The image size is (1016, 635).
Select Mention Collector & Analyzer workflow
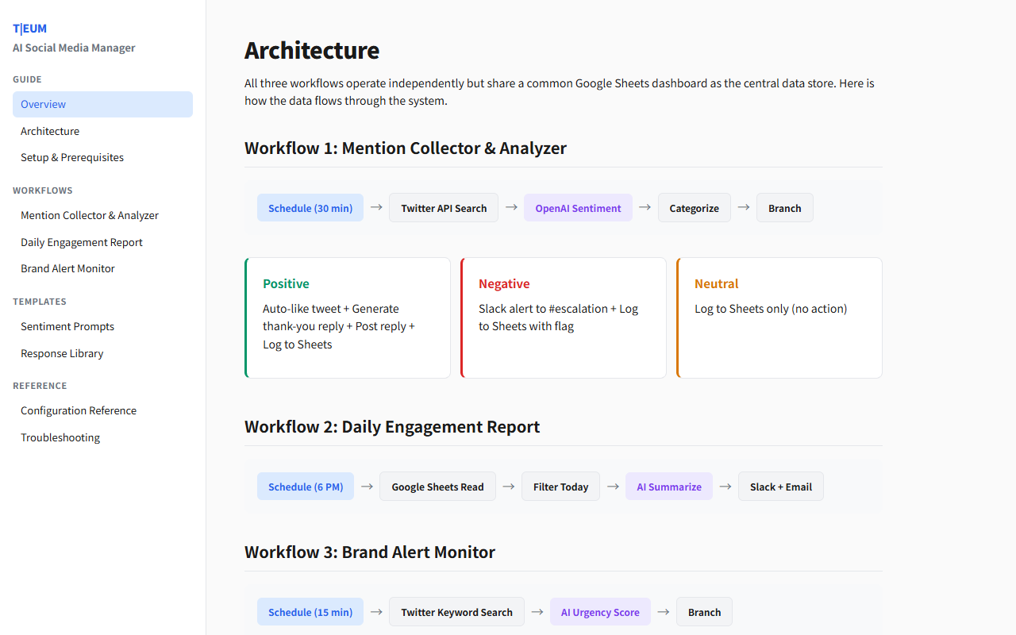point(89,215)
